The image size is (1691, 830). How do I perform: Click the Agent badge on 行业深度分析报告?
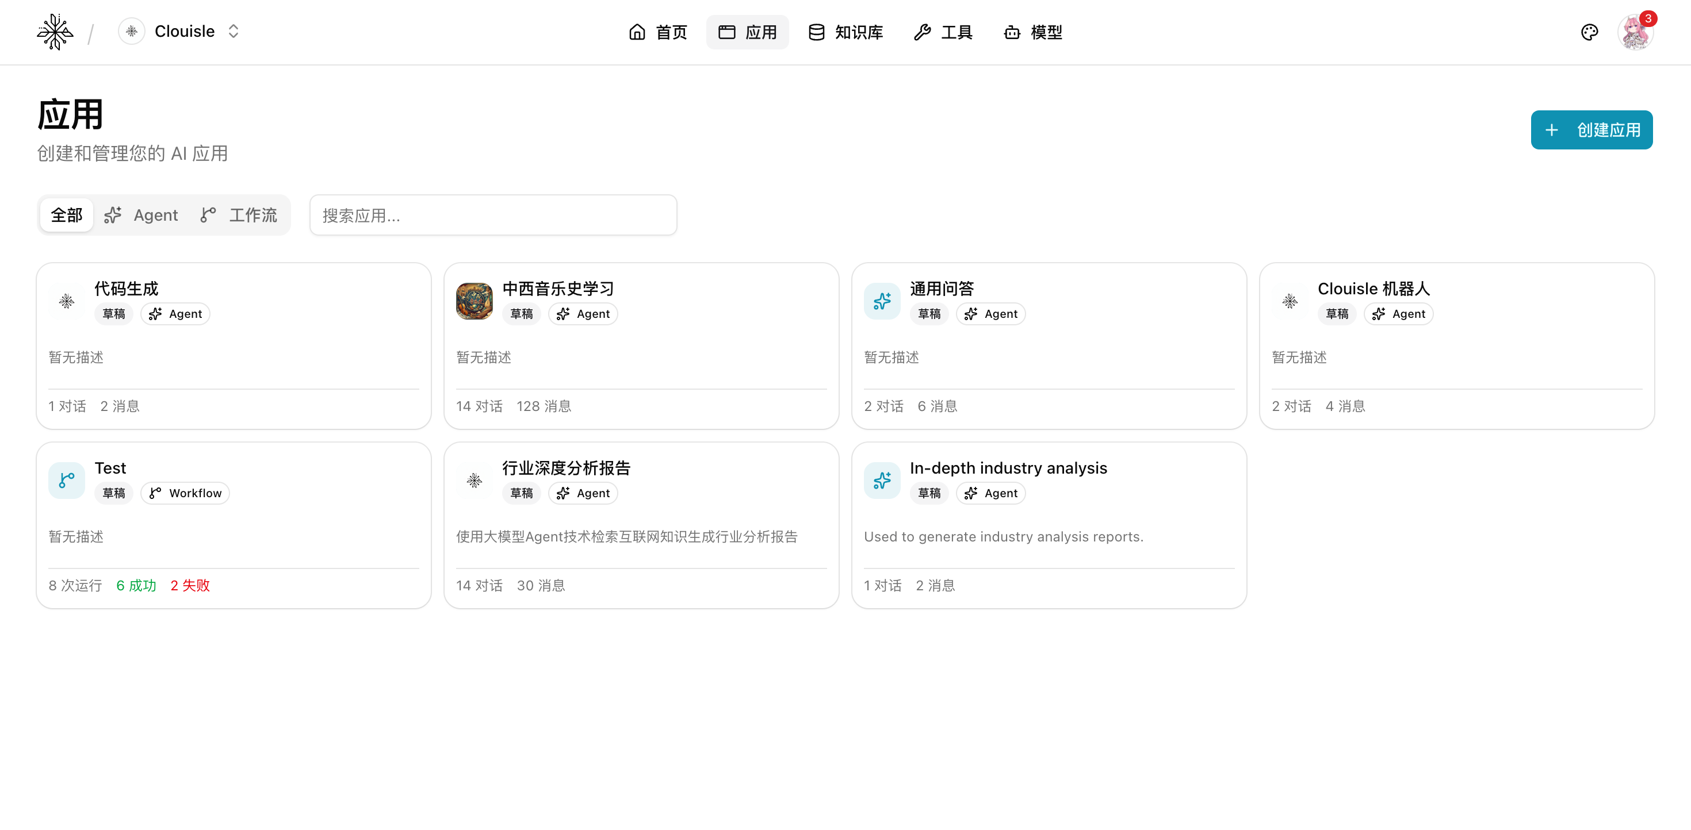point(582,493)
